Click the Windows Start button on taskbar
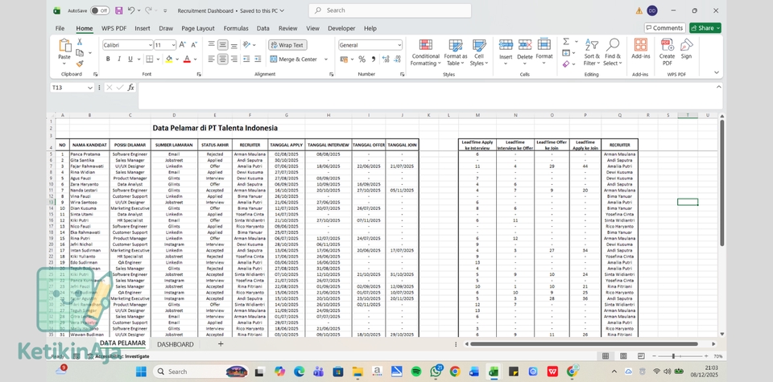 click(141, 372)
